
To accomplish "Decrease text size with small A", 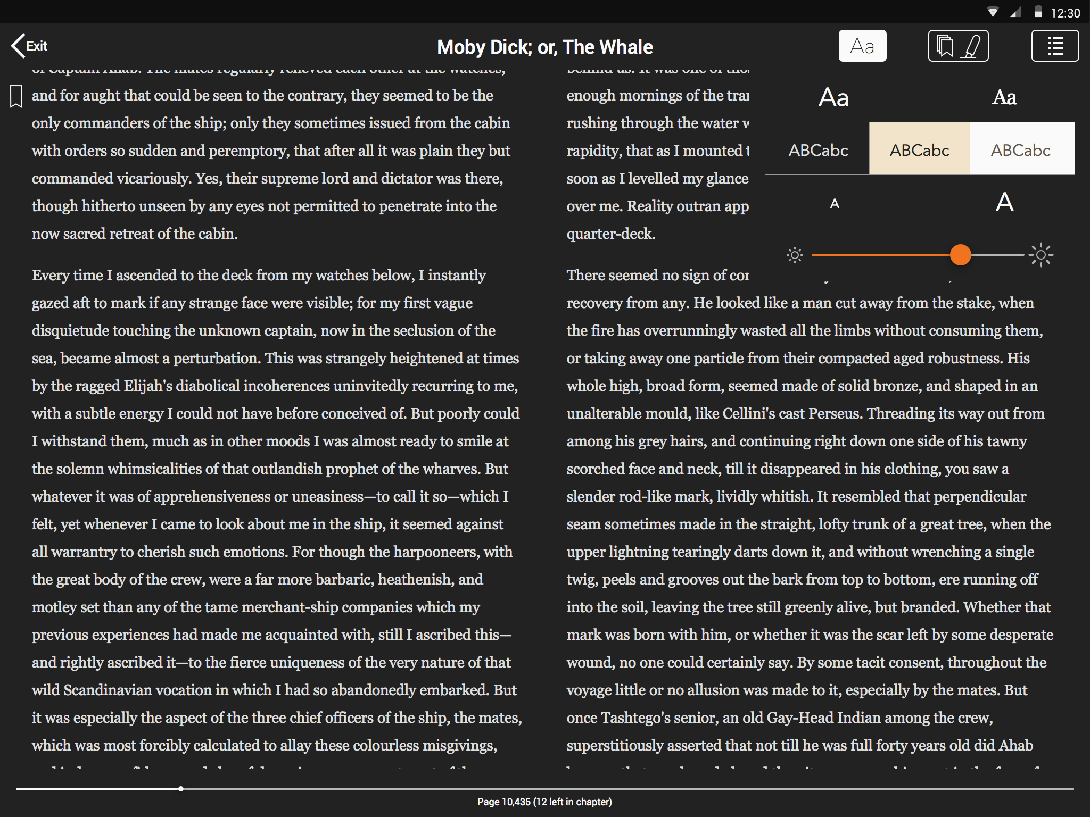I will [835, 203].
